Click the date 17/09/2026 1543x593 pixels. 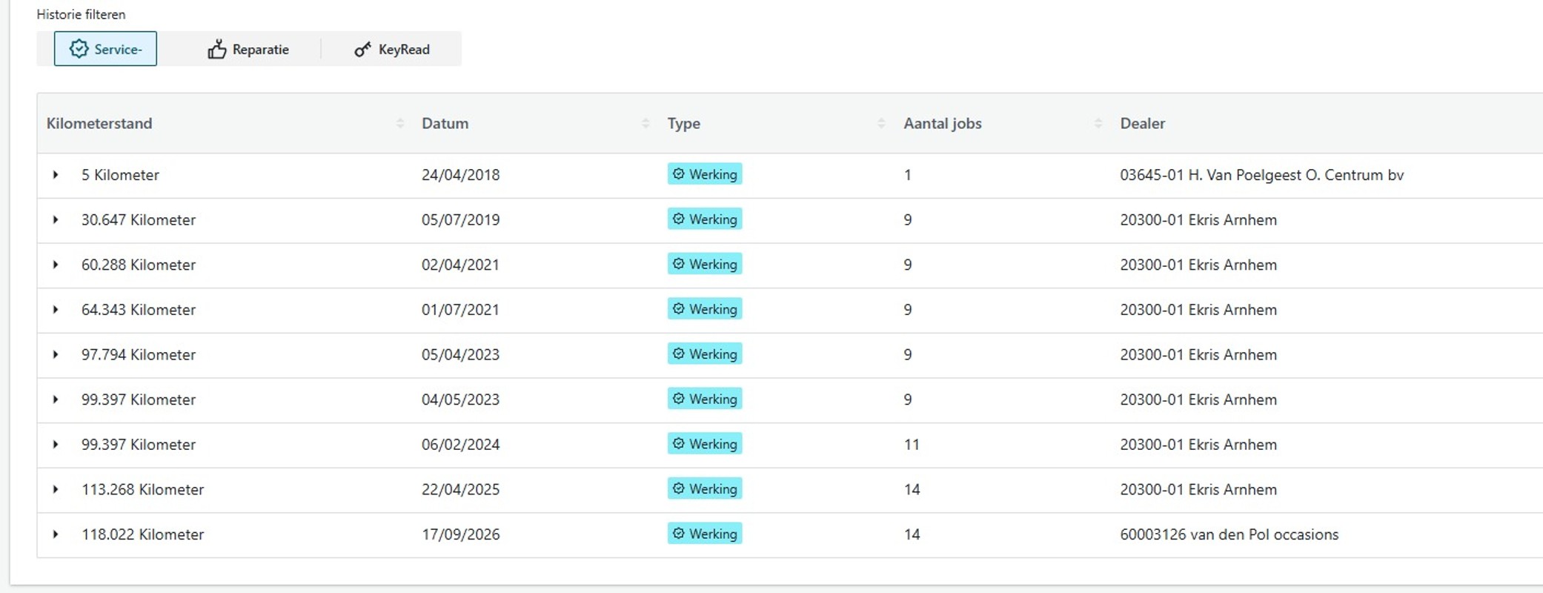(460, 534)
